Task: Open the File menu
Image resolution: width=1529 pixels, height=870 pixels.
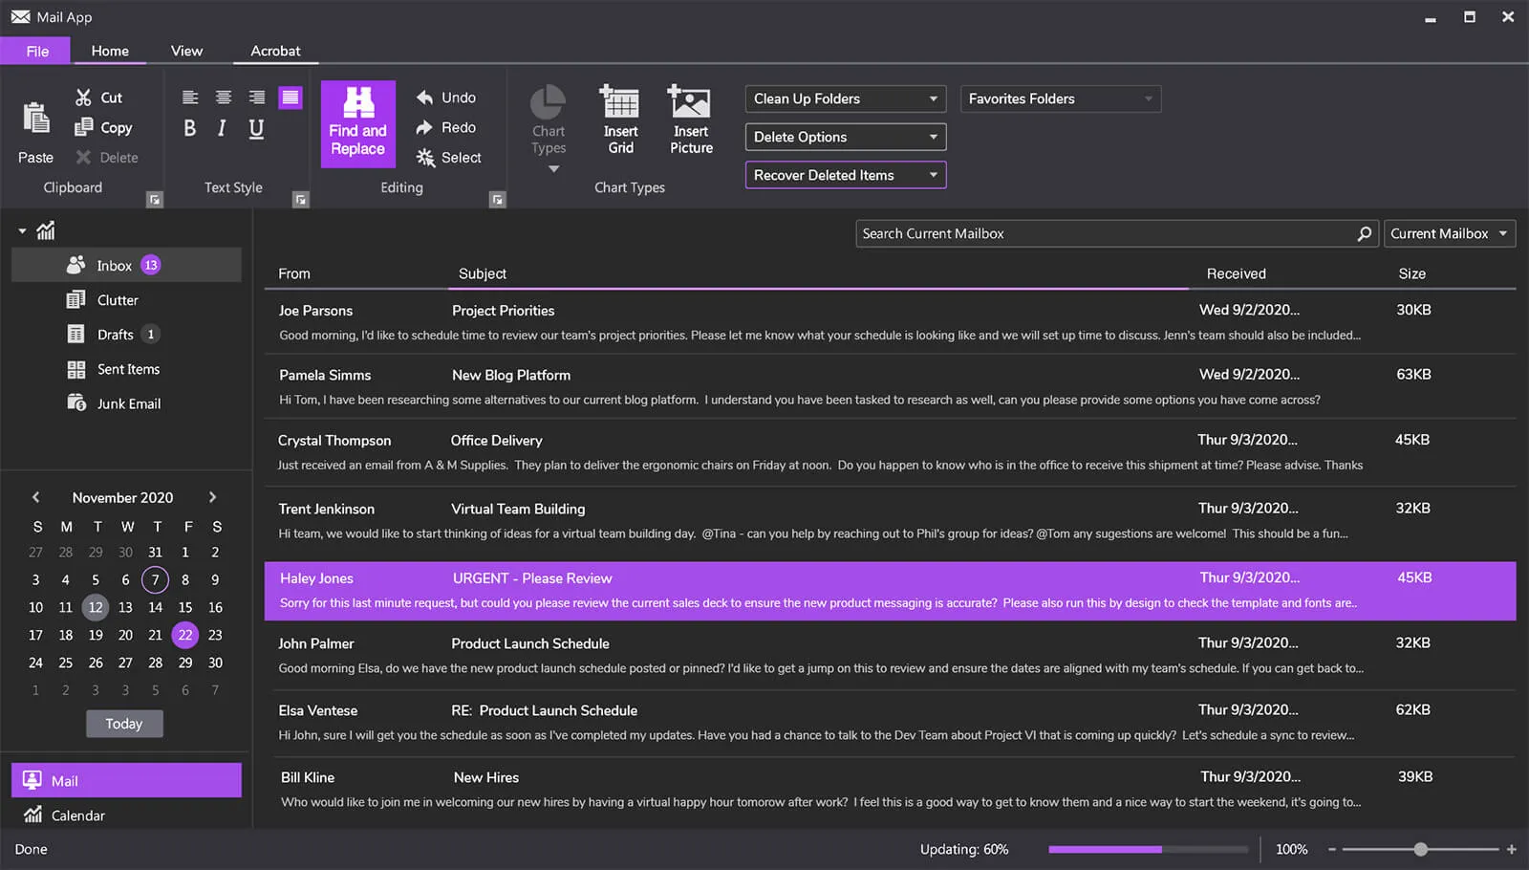Action: pyautogui.click(x=35, y=51)
